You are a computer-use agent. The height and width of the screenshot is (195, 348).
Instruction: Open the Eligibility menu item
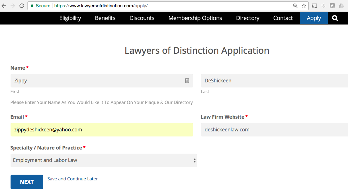(x=70, y=18)
